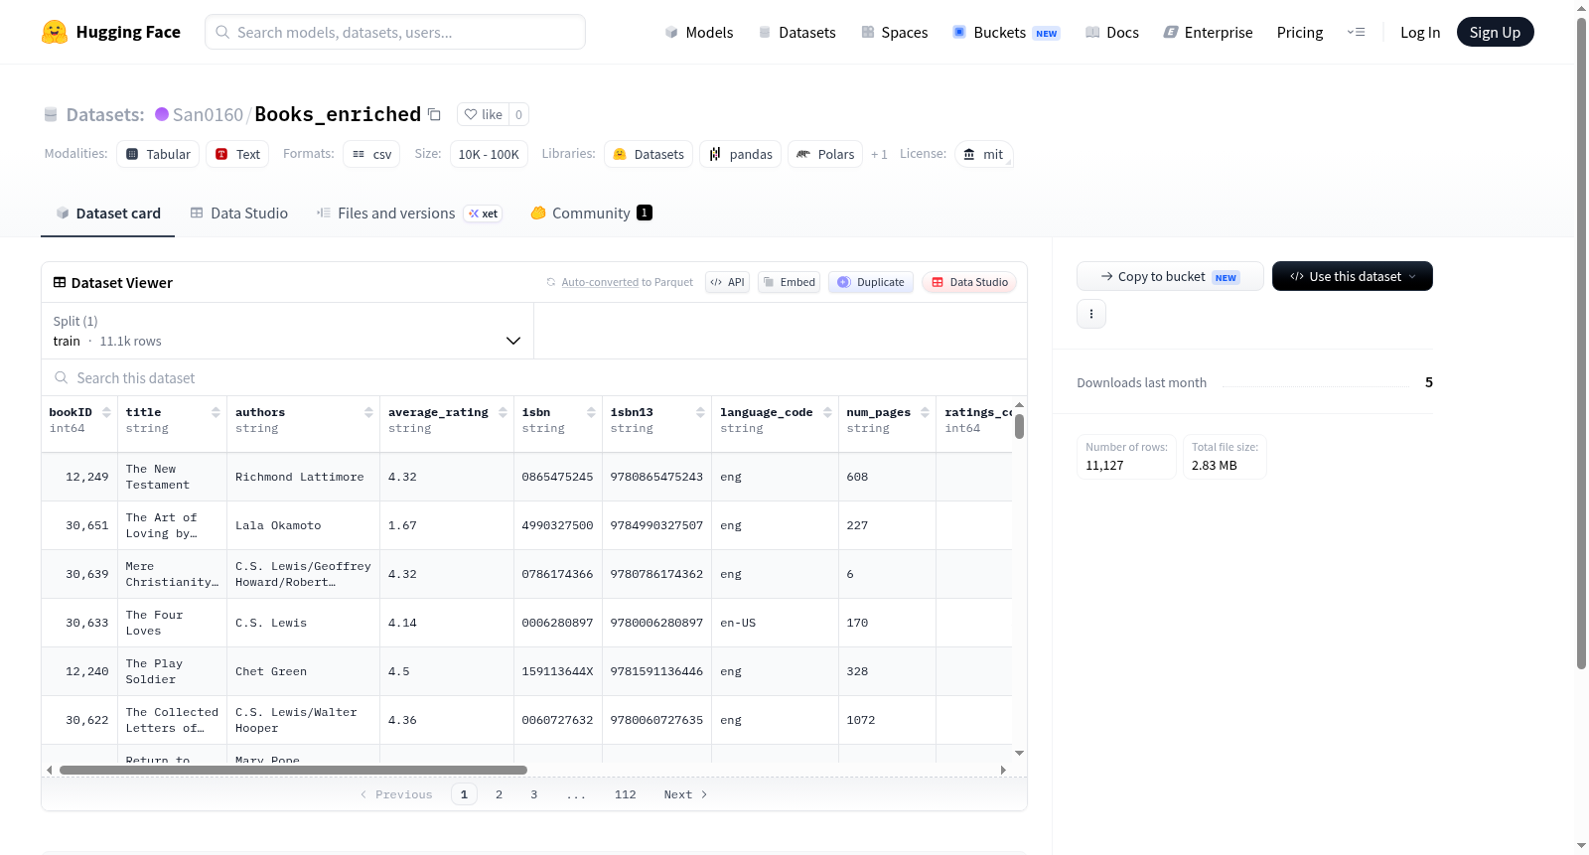Select the Datasets library tag
Image resolution: width=1589 pixels, height=855 pixels.
(x=649, y=154)
